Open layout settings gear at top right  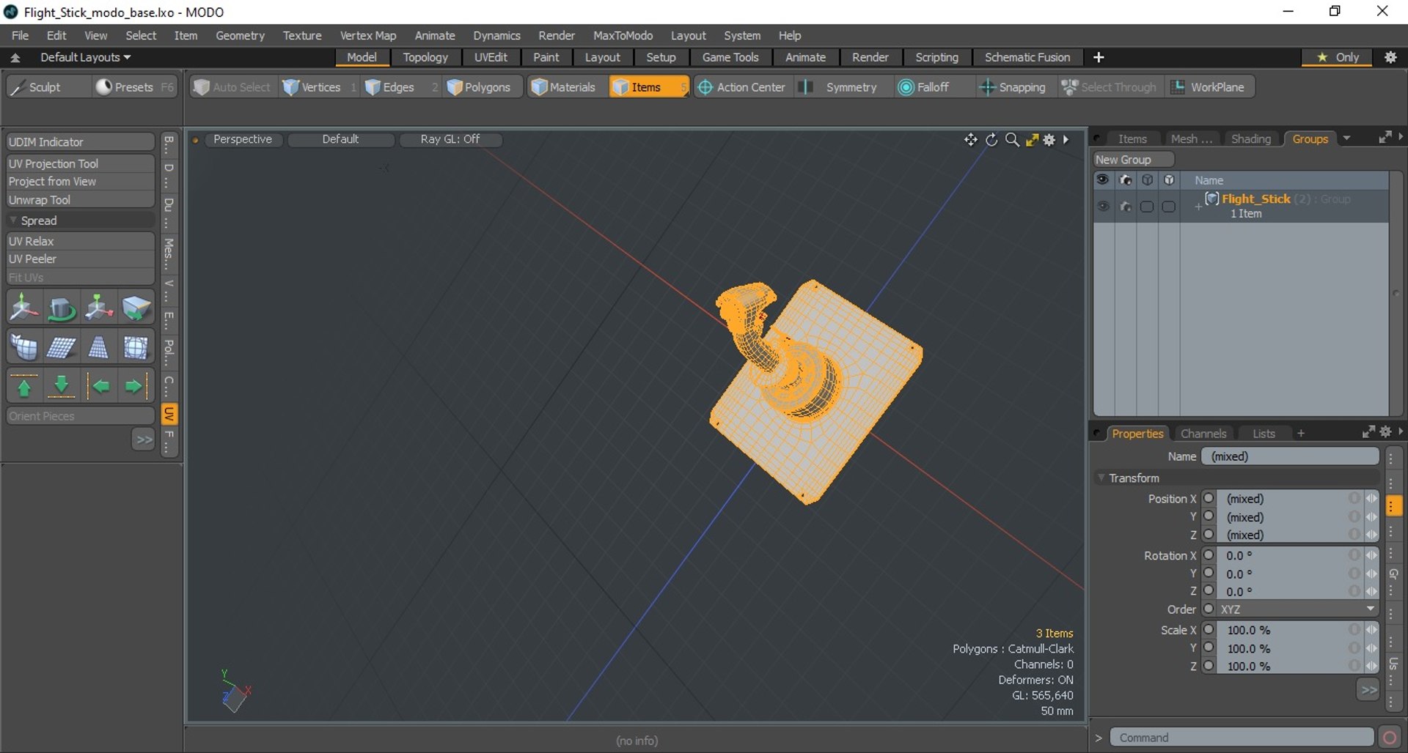(x=1390, y=57)
